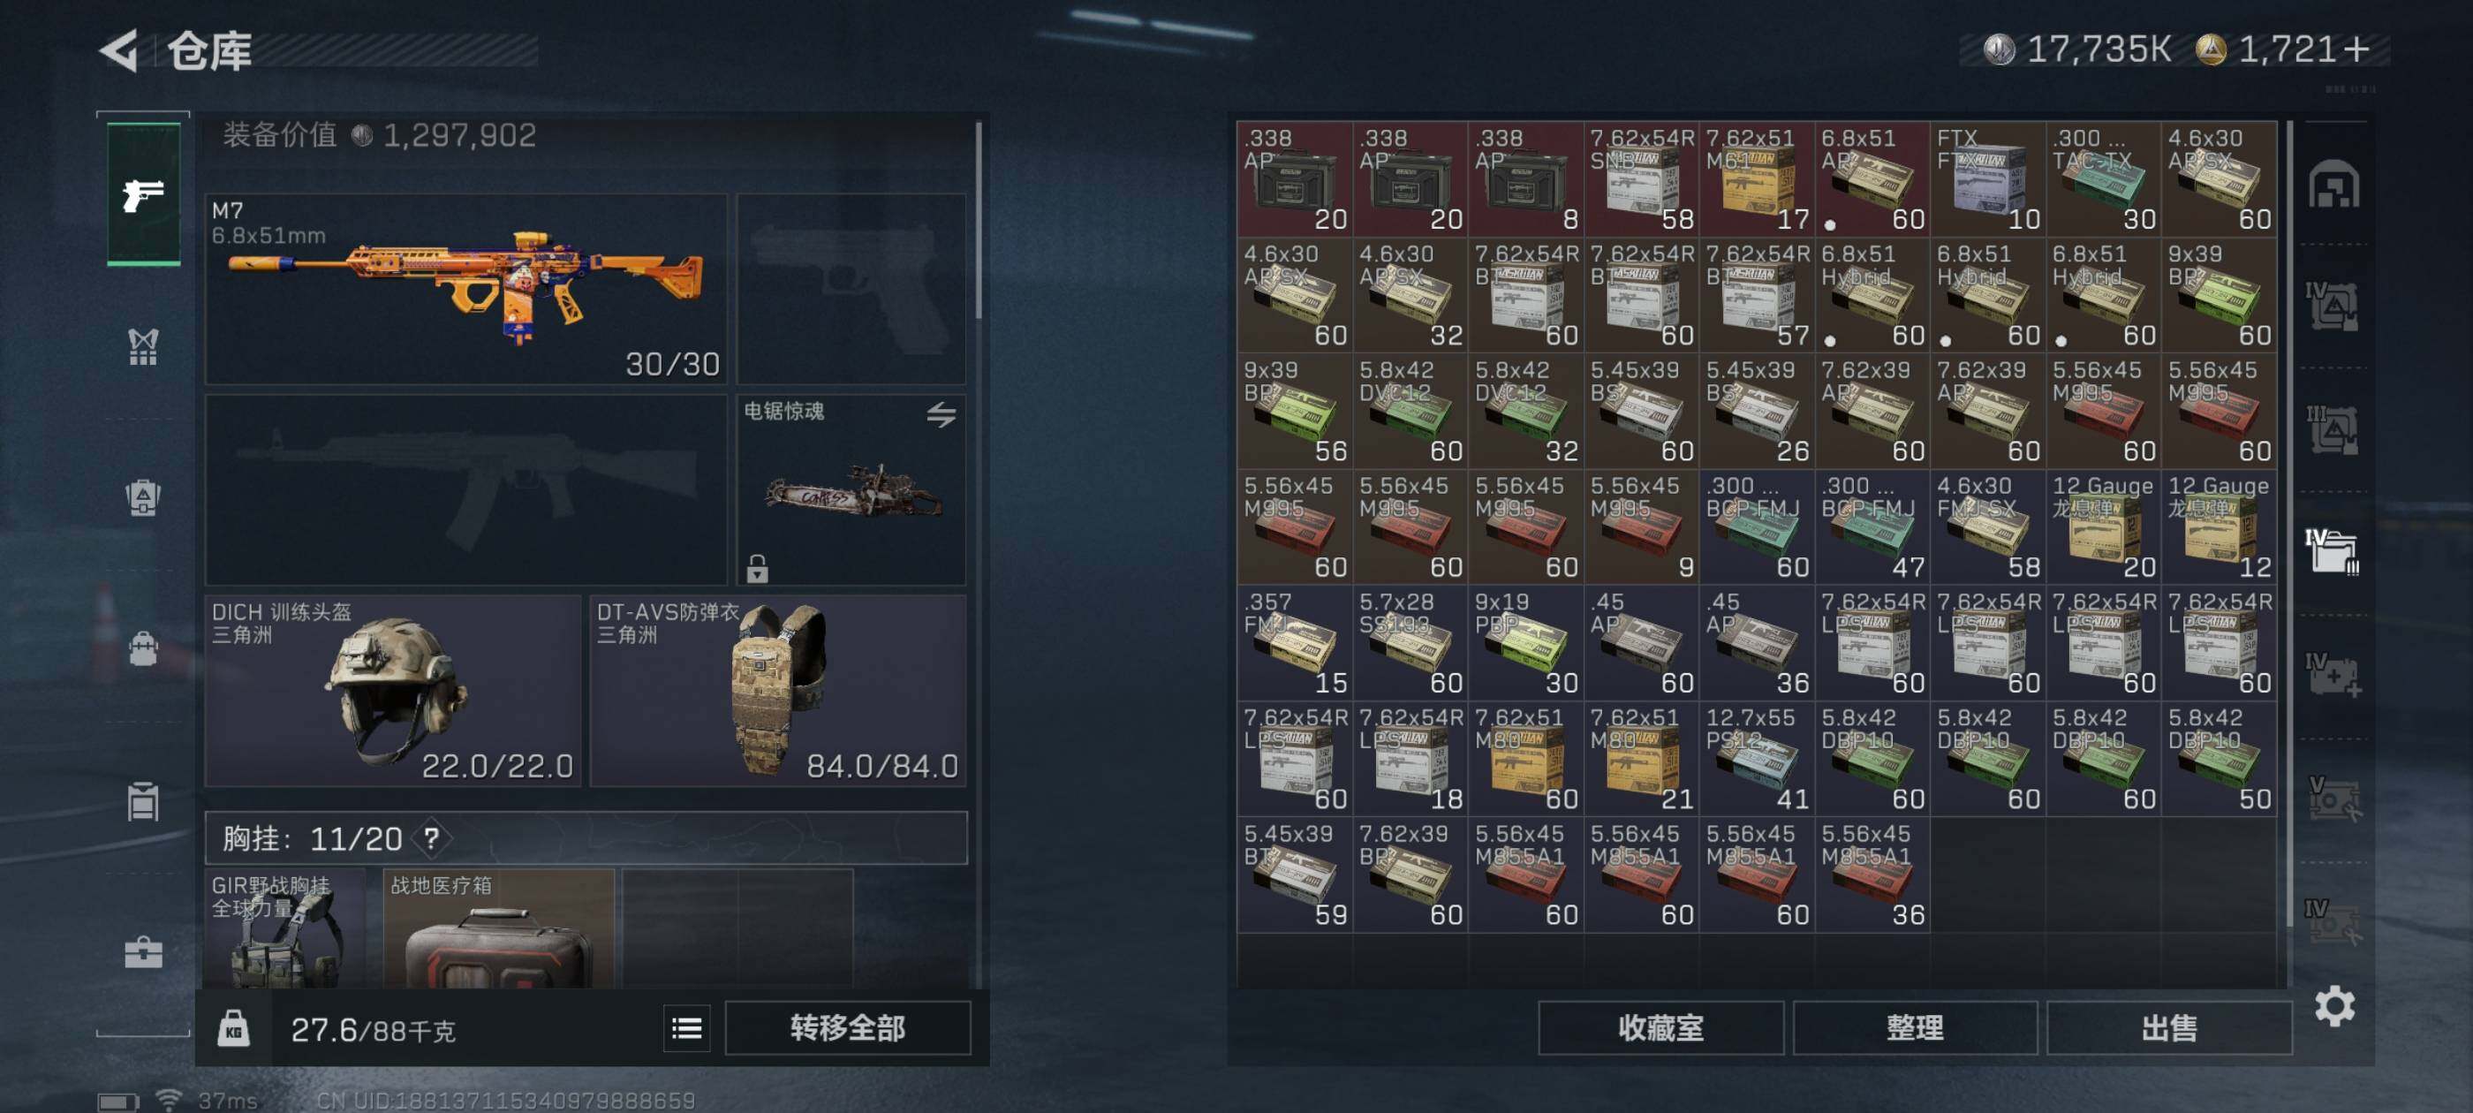2473x1113 pixels.
Task: Click the lock icon on melee weapon slot
Action: 758,569
